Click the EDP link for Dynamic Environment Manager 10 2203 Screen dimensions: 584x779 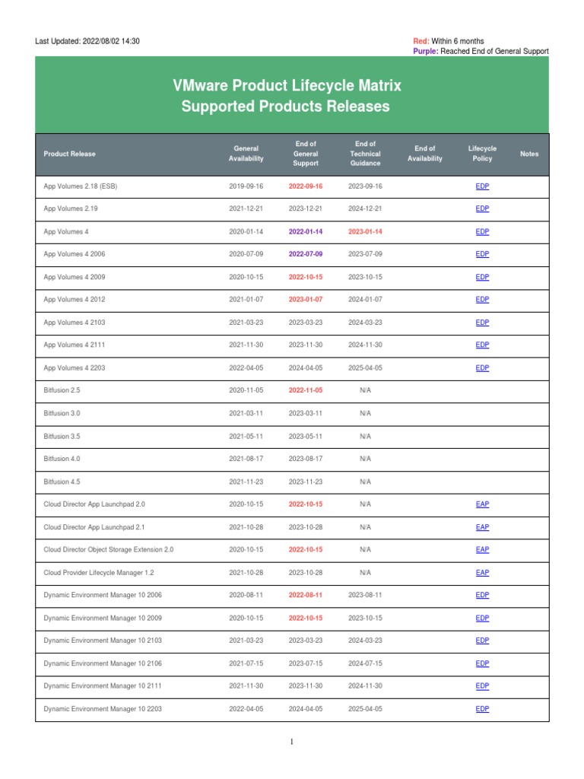pos(482,709)
